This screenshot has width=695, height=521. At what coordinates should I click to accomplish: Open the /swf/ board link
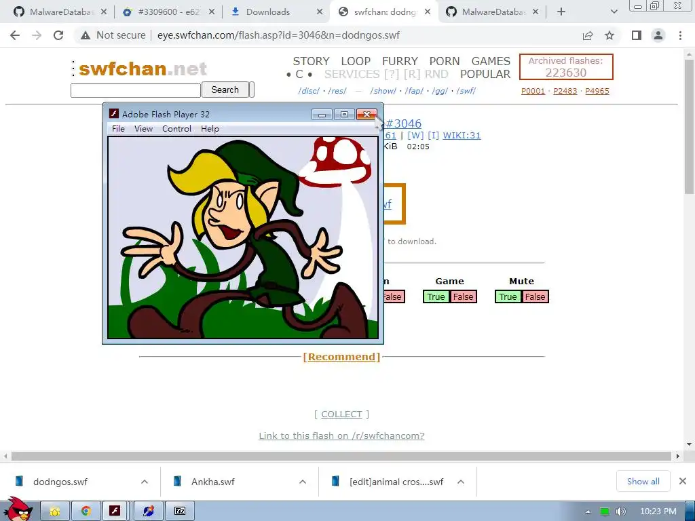466,91
